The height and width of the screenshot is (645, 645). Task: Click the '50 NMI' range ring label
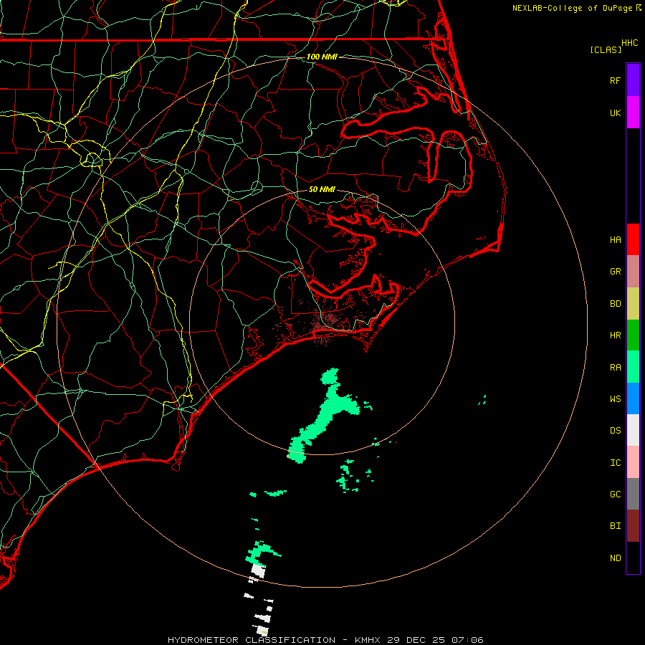click(322, 189)
